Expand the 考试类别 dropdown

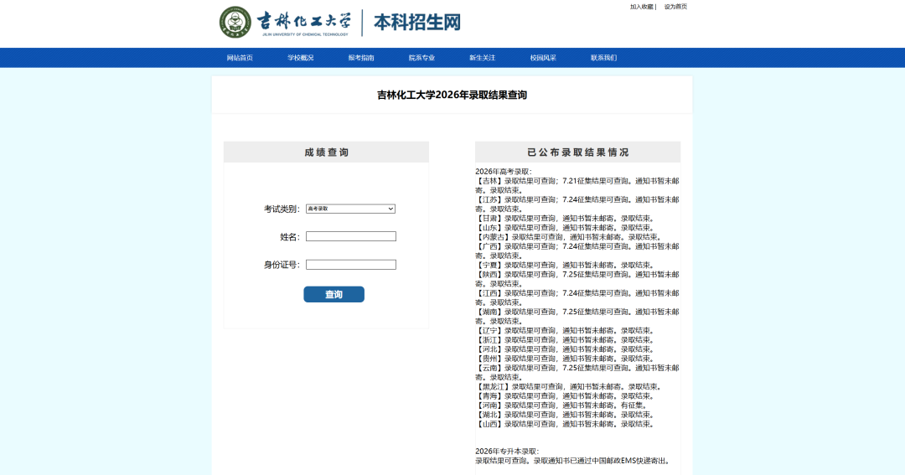click(x=350, y=209)
